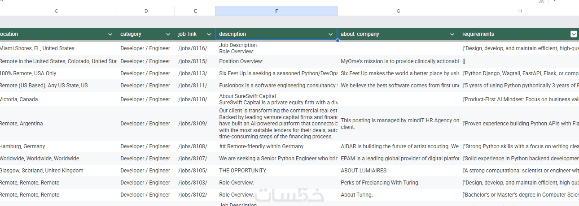The image size is (579, 206).
Task: Select the Remote, Argentina location cell
Action: coord(58,124)
